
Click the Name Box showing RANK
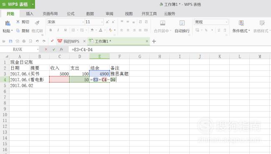[x=19, y=50]
